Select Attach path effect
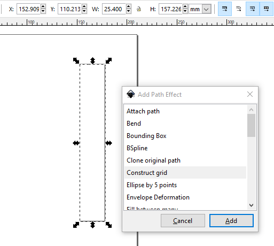 pos(185,111)
